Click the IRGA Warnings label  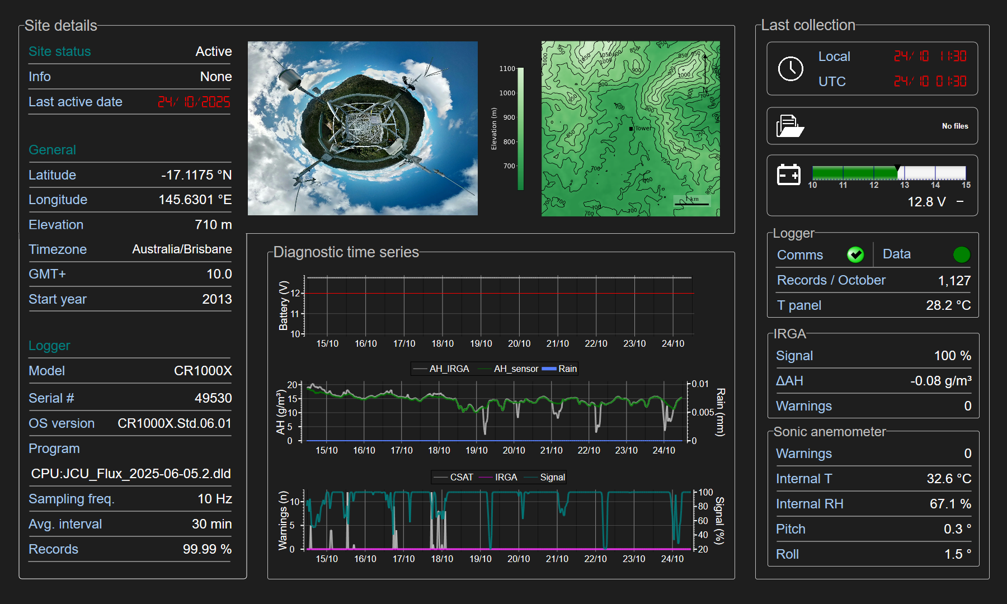(803, 406)
